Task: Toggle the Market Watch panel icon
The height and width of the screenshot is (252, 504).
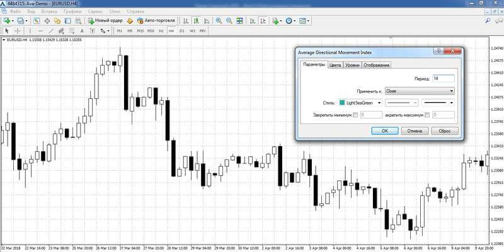Action: [x=37, y=21]
